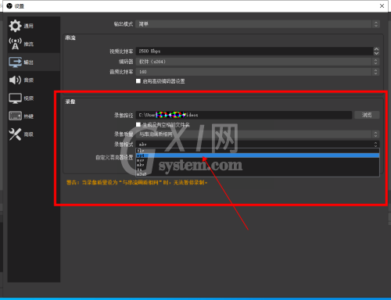
Task: Open the General (通用) gear settings section
Action: coord(34,26)
